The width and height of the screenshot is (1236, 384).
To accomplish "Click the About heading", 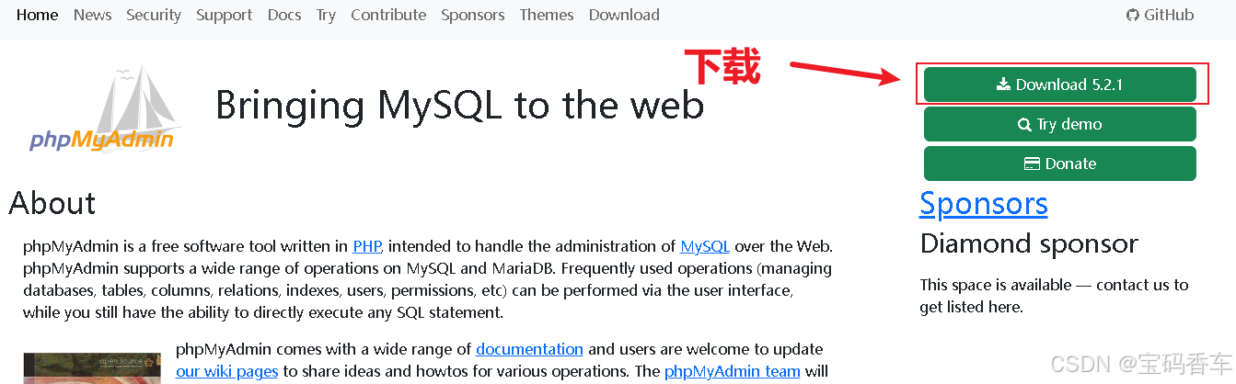I will coord(52,203).
